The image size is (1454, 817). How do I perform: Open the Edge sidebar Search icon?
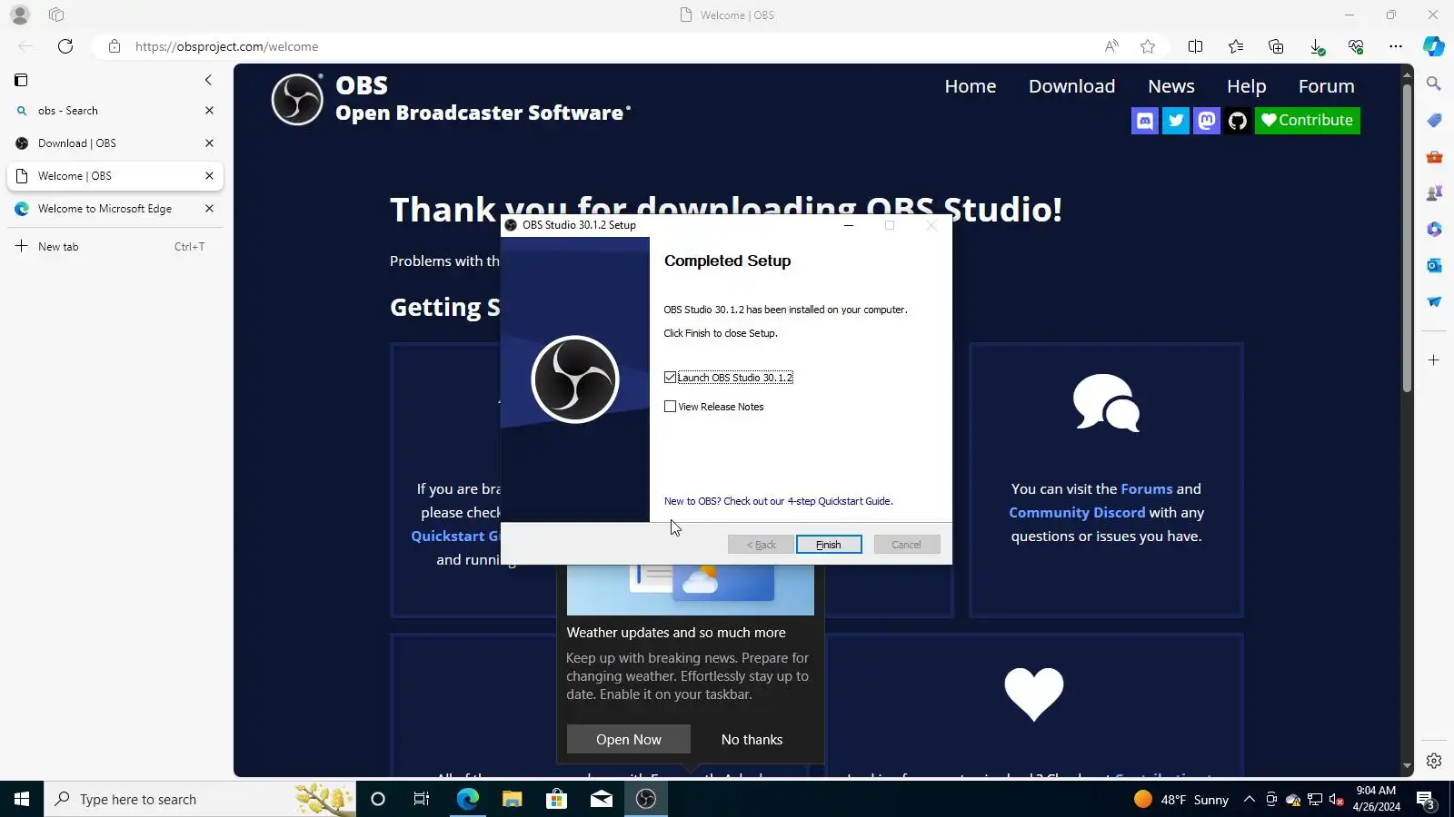tap(1434, 84)
